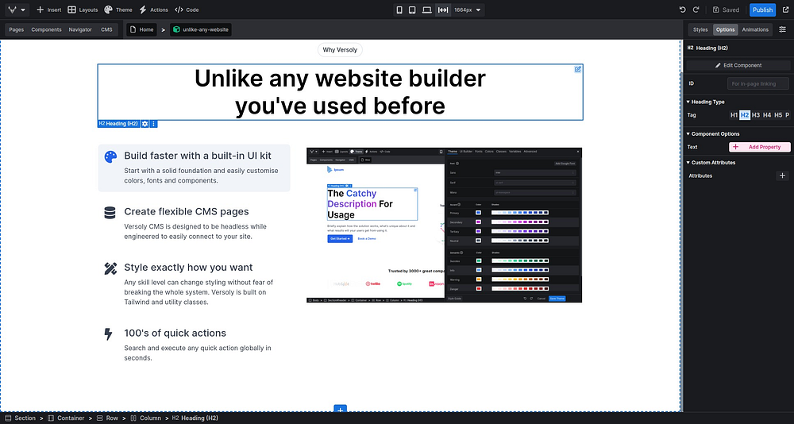Switch to the Styles tab
The height and width of the screenshot is (424, 794).
coord(700,29)
